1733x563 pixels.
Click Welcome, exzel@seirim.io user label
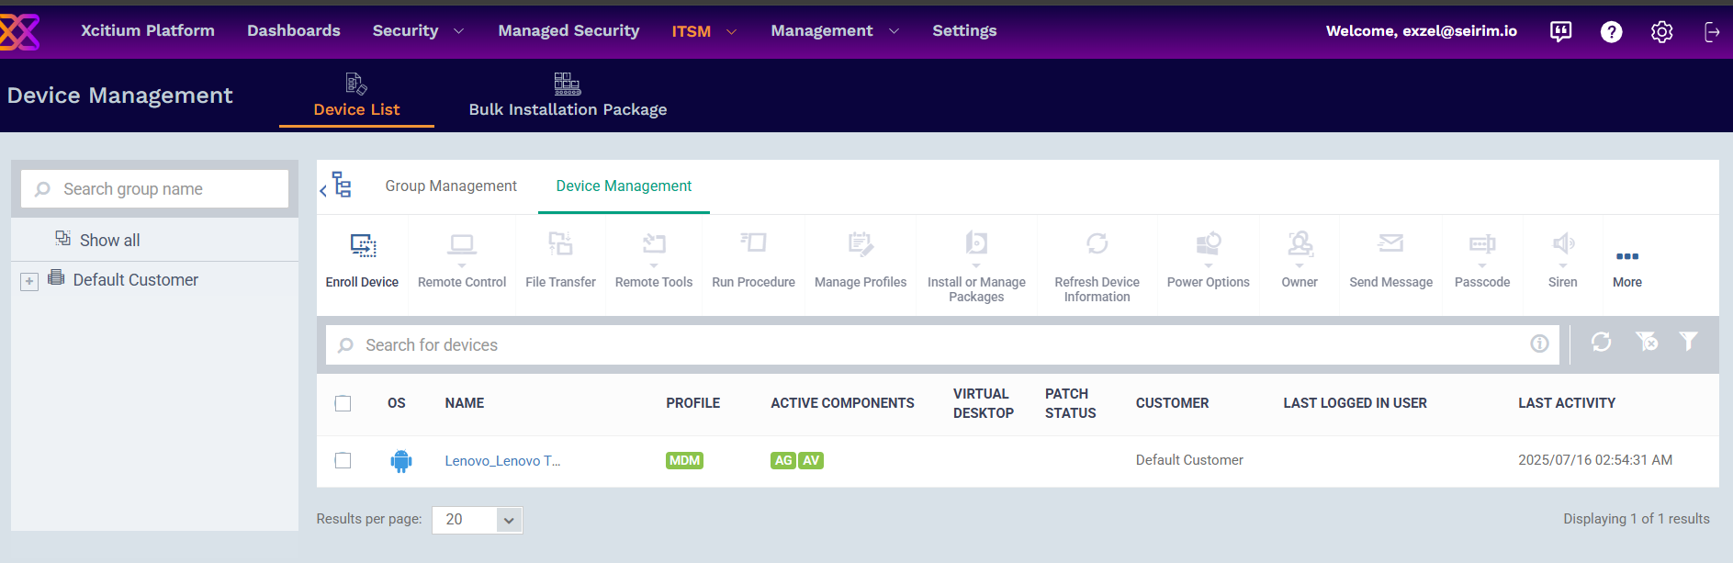click(x=1422, y=31)
